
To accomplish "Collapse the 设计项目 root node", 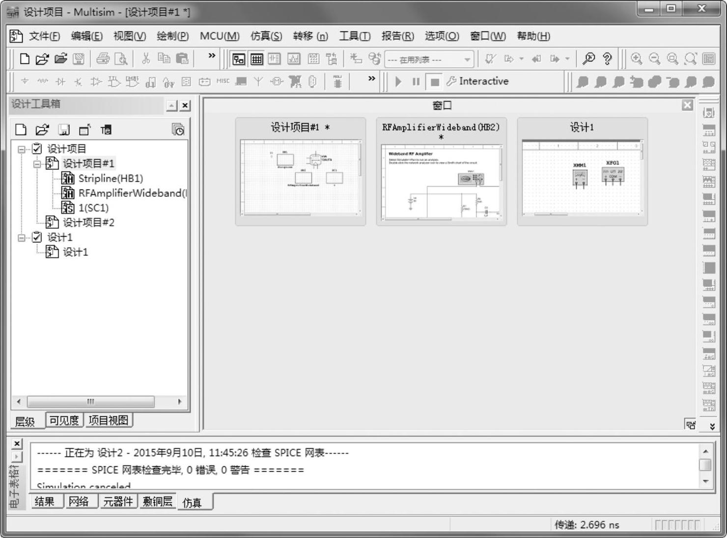I will pos(22,149).
